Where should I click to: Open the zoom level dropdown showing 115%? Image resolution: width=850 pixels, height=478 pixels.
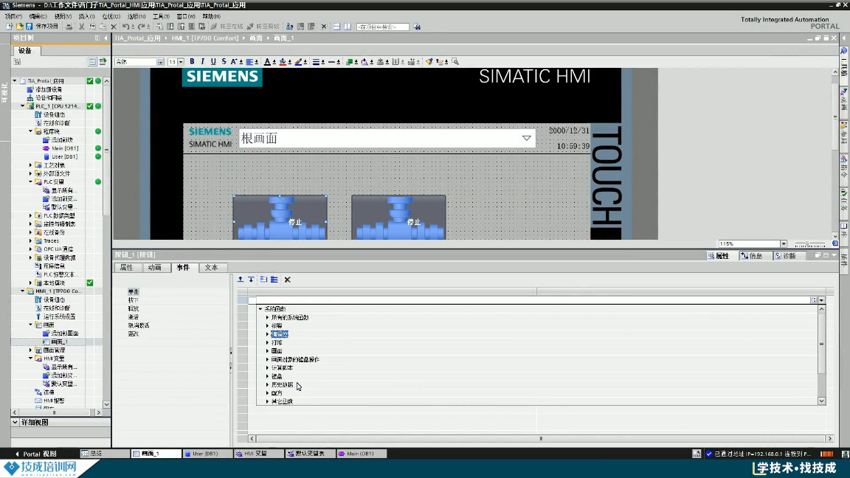pyautogui.click(x=784, y=244)
